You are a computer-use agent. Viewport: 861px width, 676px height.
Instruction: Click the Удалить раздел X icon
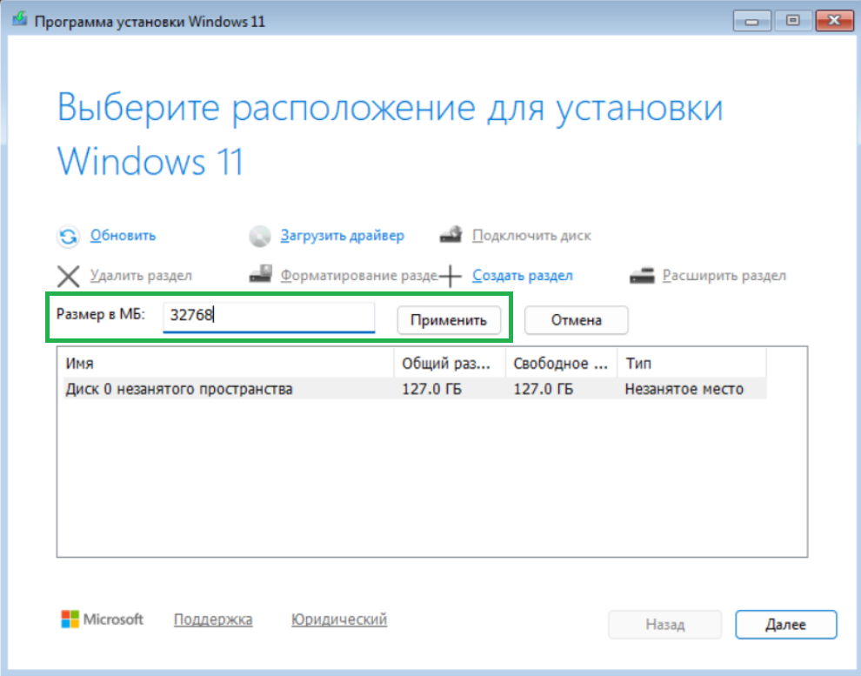click(x=69, y=276)
